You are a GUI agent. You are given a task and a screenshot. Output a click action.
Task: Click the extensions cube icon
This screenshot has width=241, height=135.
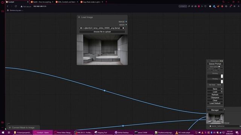tap(226, 6)
